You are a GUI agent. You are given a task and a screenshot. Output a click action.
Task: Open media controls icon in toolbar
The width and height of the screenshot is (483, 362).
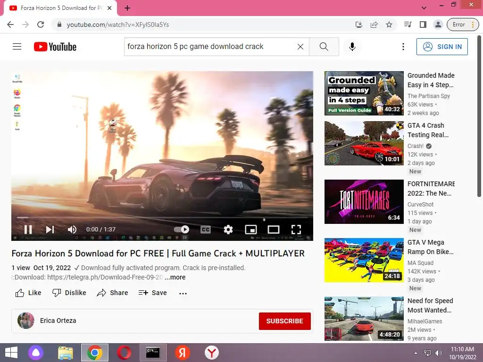408,25
